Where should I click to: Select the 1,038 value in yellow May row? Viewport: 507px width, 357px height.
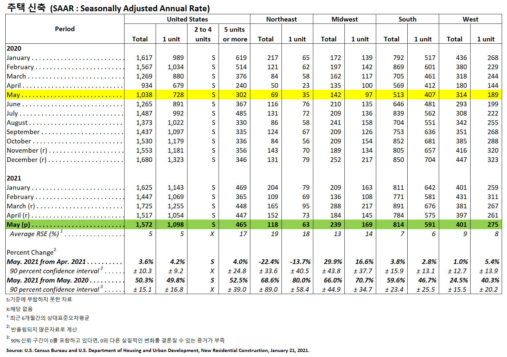[x=144, y=95]
